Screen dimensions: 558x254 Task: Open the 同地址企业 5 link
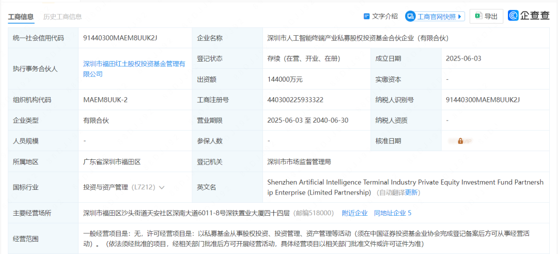393,213
